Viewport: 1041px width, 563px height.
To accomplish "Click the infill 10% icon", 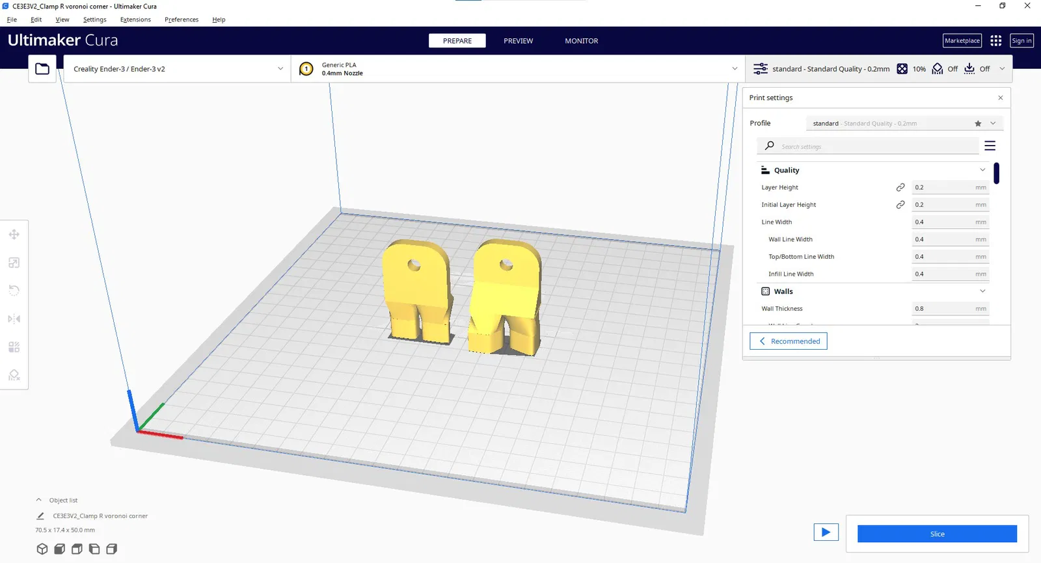I will (902, 69).
